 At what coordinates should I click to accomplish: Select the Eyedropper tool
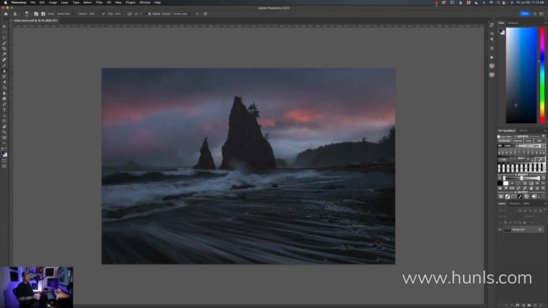pyautogui.click(x=4, y=54)
